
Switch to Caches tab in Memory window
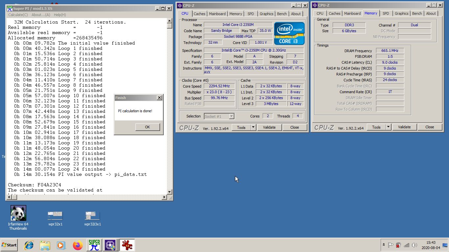335,13
